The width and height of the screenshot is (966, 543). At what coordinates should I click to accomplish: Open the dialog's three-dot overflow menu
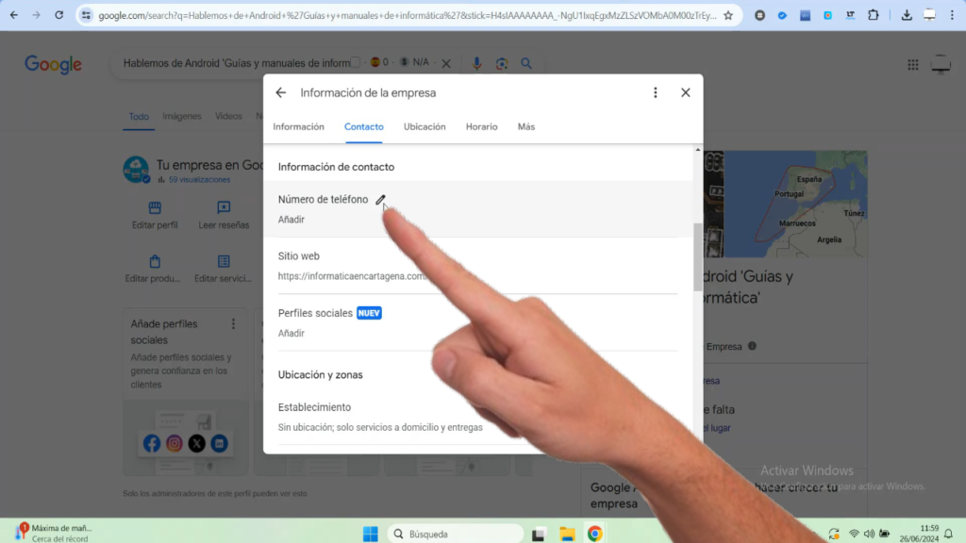click(x=656, y=92)
